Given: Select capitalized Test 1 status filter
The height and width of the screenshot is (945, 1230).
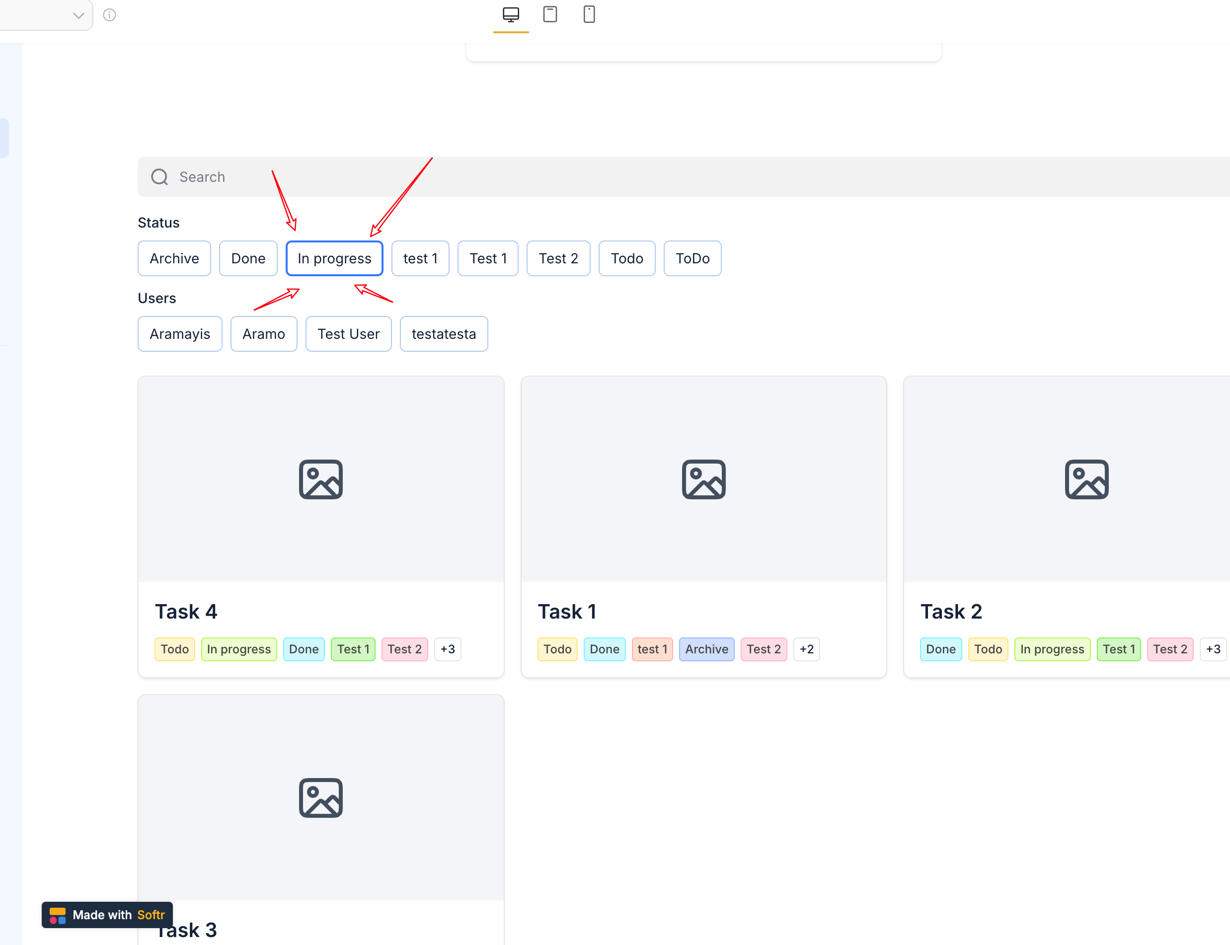Looking at the screenshot, I should pos(488,259).
